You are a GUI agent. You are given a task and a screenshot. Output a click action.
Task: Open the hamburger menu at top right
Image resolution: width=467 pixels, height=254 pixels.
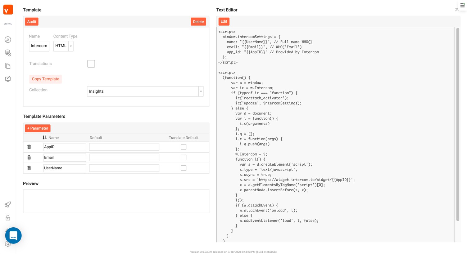pos(462,5)
